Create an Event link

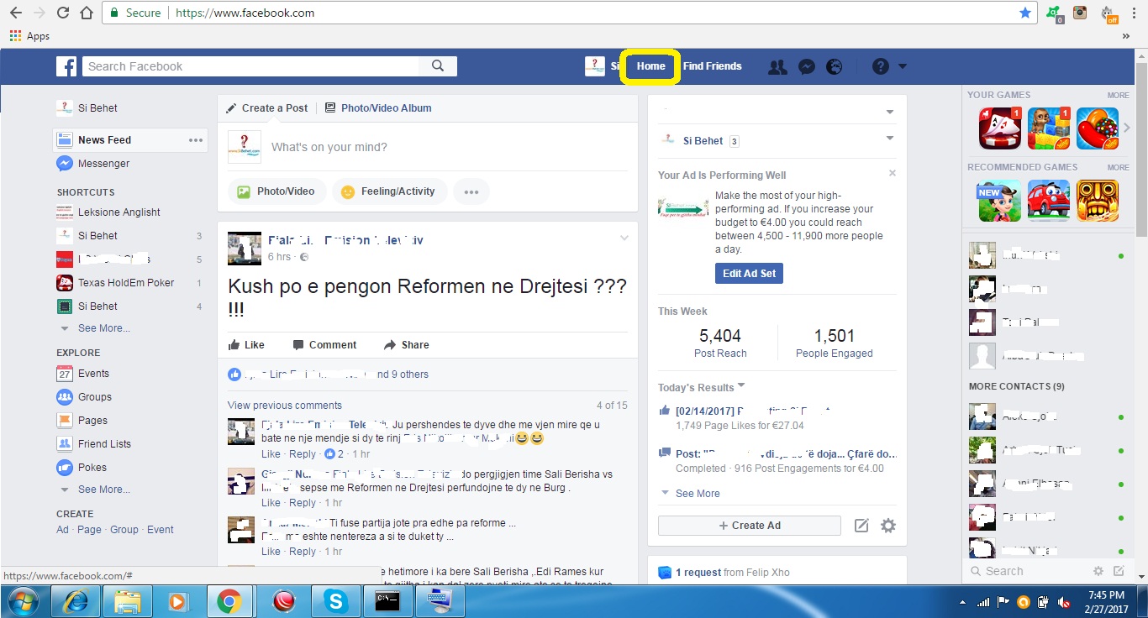pyautogui.click(x=161, y=530)
